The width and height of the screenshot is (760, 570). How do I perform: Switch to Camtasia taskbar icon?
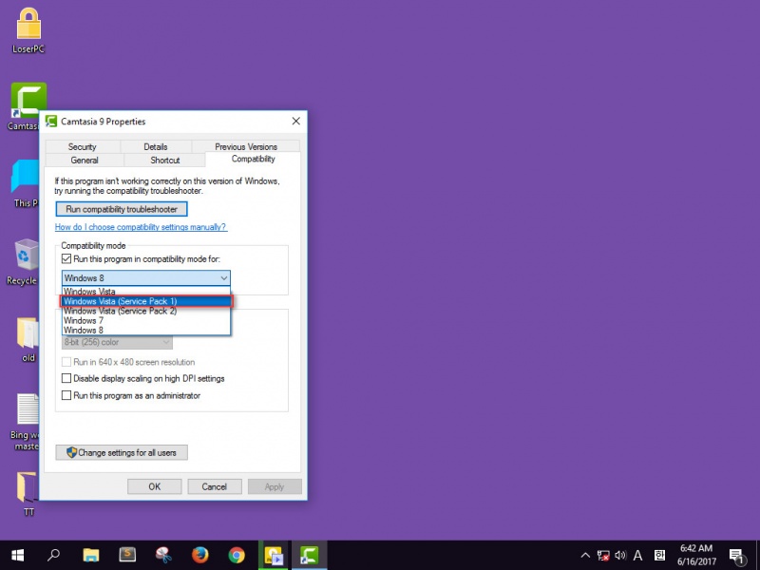[310, 555]
